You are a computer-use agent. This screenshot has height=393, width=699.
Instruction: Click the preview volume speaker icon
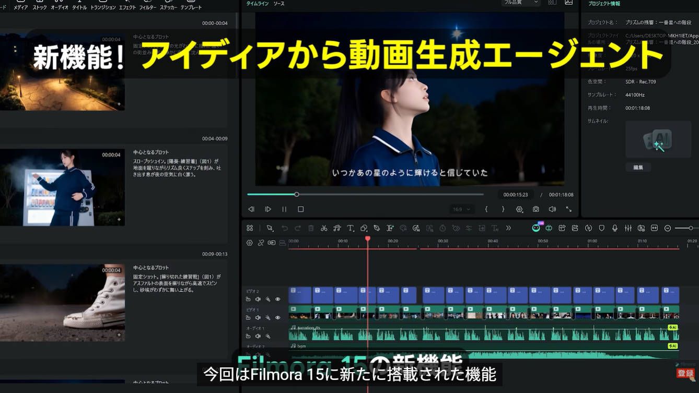click(552, 209)
